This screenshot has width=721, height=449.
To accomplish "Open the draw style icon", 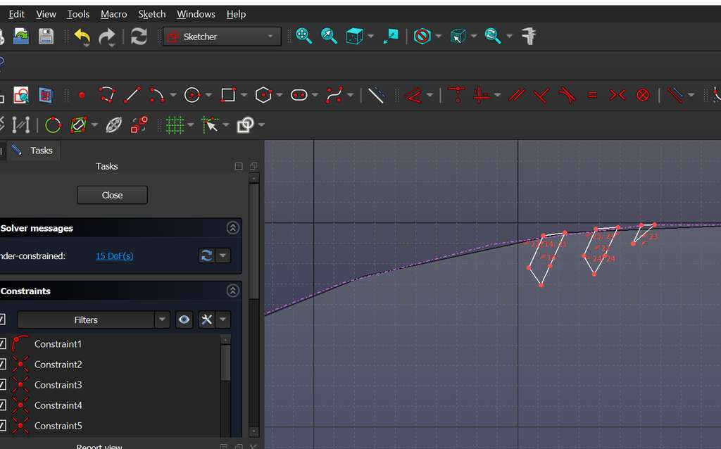I will (x=422, y=36).
